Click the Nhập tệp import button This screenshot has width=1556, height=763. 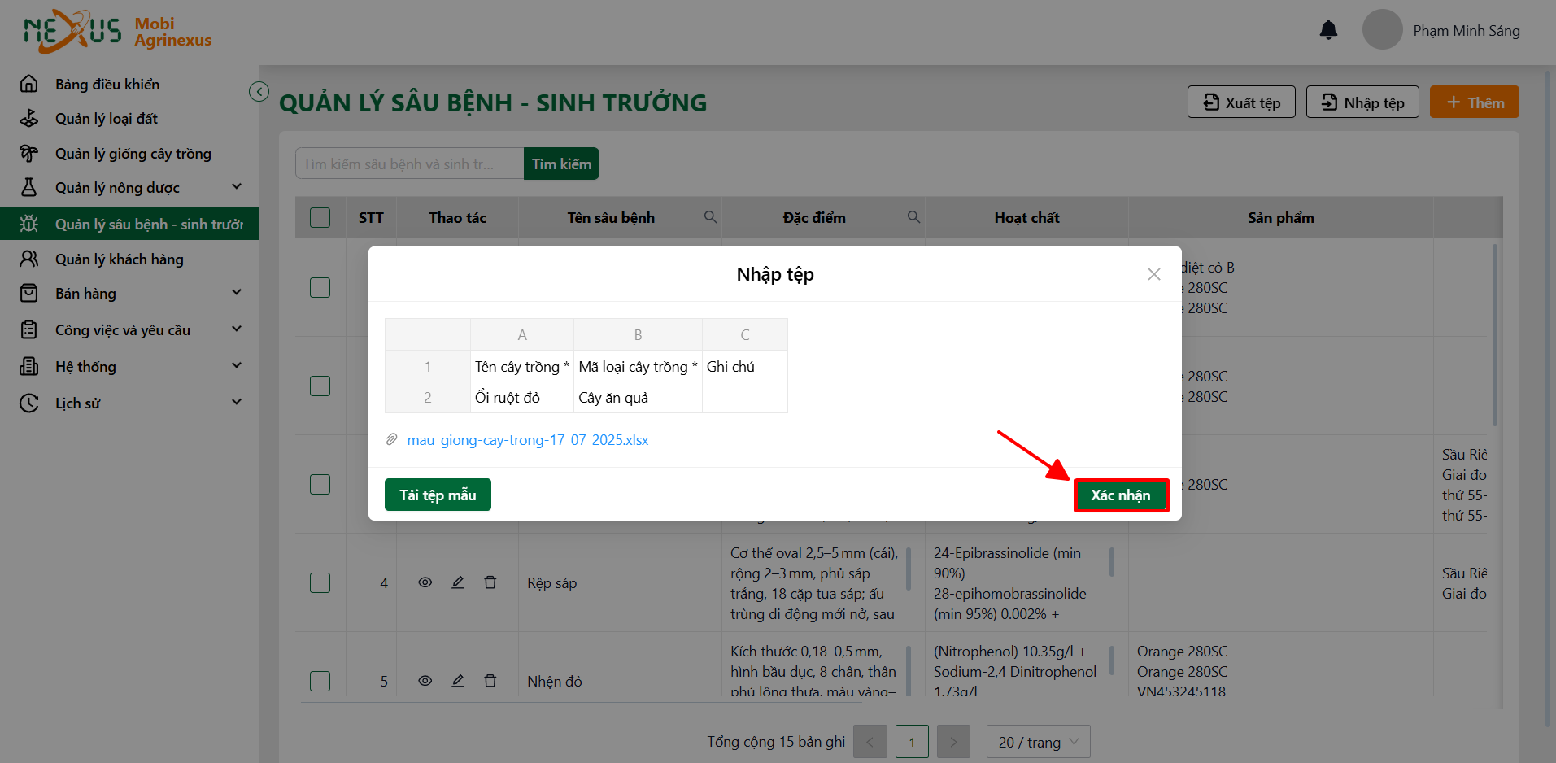pos(1362,102)
